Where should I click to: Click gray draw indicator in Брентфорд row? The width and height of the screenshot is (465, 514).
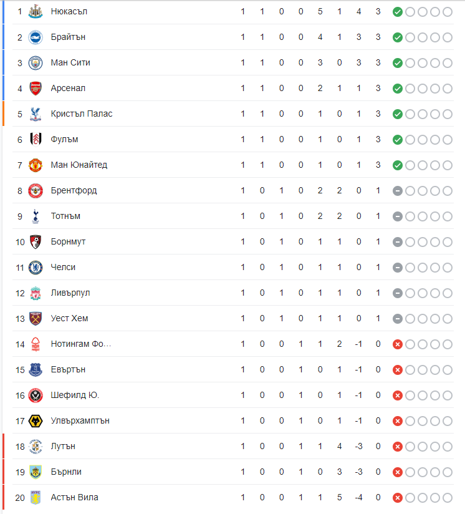398,191
